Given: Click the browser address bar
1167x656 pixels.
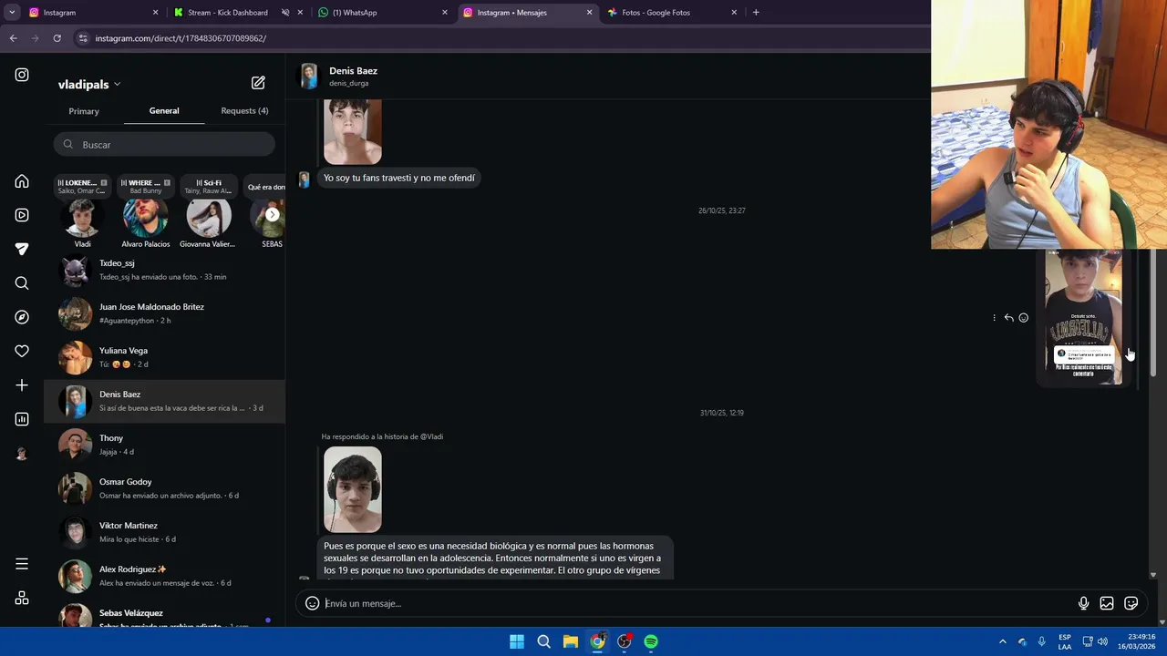Looking at the screenshot, I should coord(501,38).
